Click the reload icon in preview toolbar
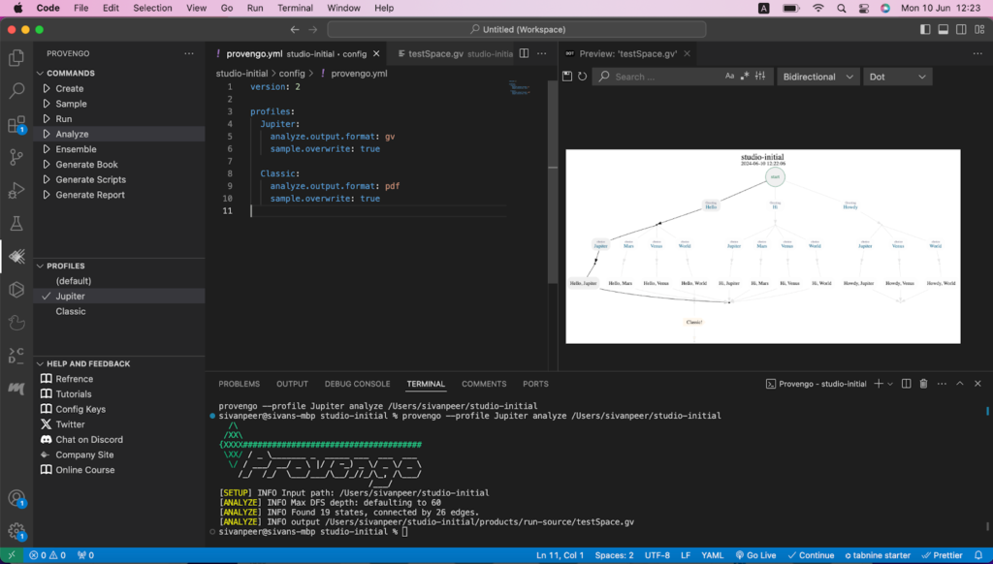This screenshot has width=993, height=564. (x=583, y=77)
